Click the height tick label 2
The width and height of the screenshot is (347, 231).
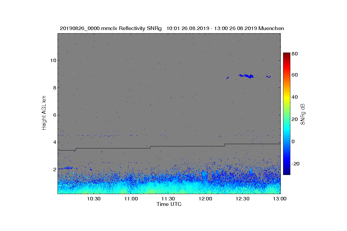(54, 169)
